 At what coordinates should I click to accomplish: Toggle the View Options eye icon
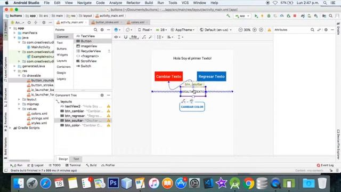point(117,37)
